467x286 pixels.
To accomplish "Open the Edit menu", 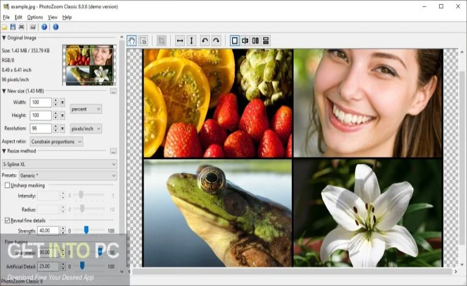I will (x=18, y=17).
